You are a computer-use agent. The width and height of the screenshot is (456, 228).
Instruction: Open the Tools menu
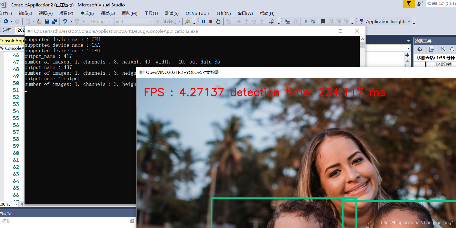click(151, 13)
